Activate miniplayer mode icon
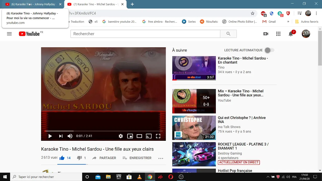Screen dimensions: 322x181 [130, 136]
